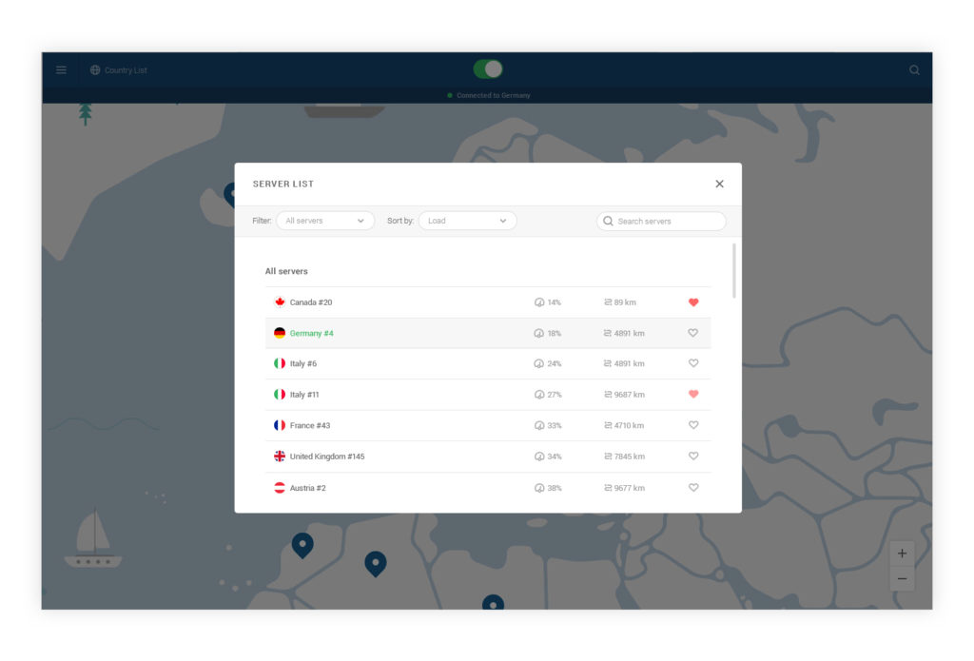Unfavorite Italy #11 via heart icon

coord(693,394)
